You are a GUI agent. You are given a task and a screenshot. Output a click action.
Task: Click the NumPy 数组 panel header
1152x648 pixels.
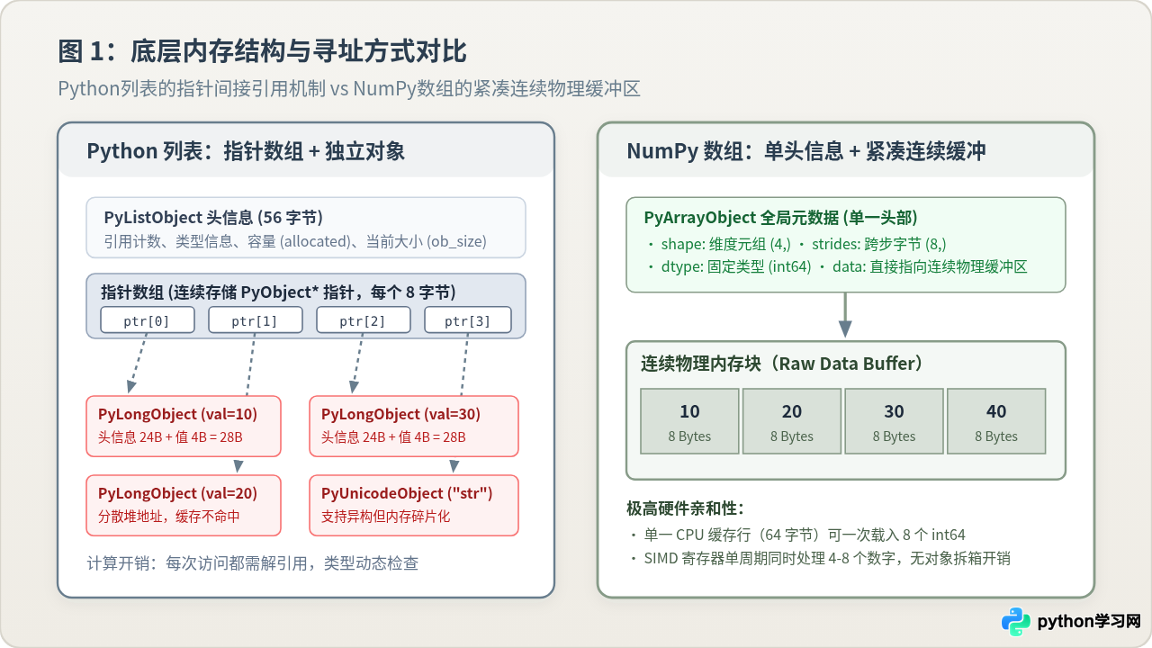(846, 150)
